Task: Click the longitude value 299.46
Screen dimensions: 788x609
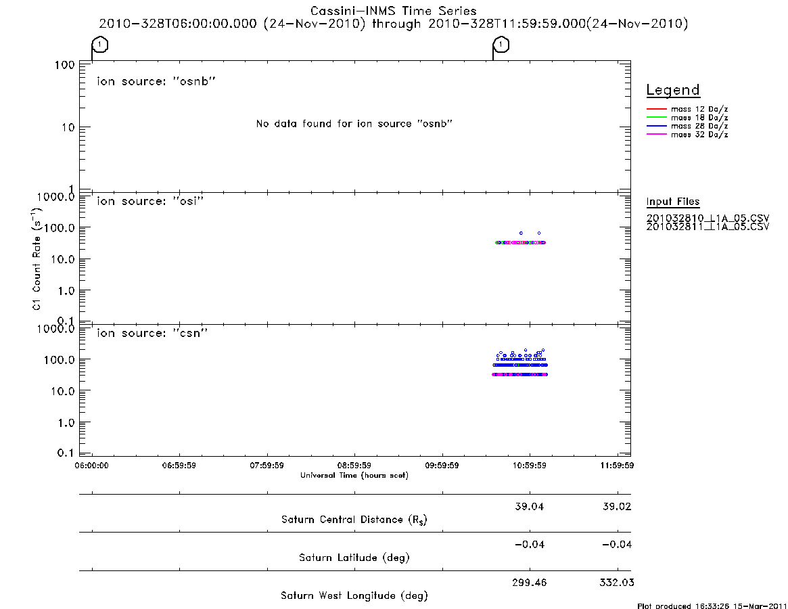Action: (530, 583)
